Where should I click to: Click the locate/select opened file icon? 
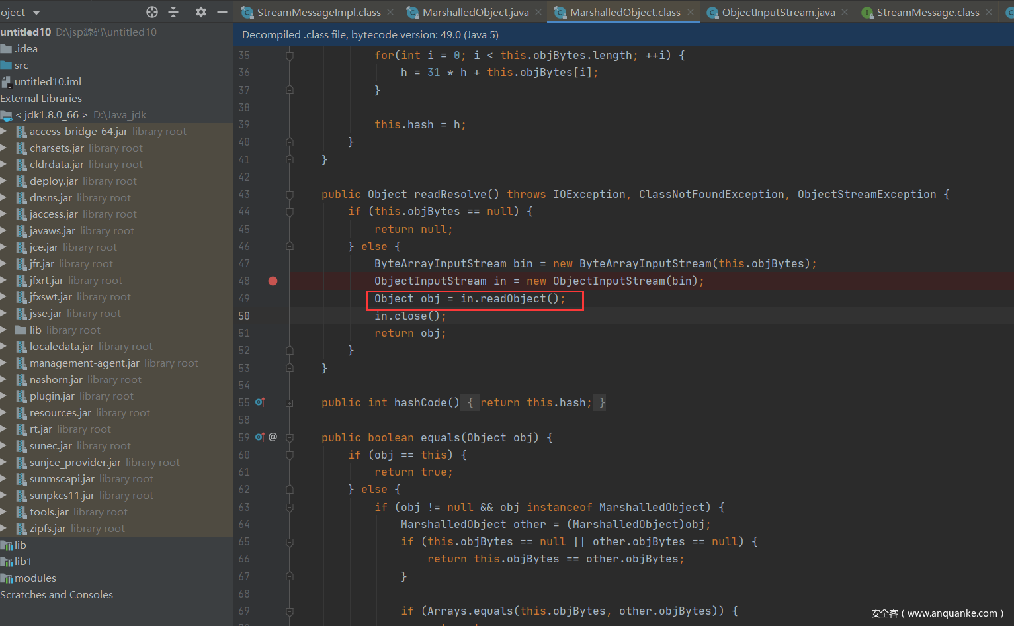(152, 12)
